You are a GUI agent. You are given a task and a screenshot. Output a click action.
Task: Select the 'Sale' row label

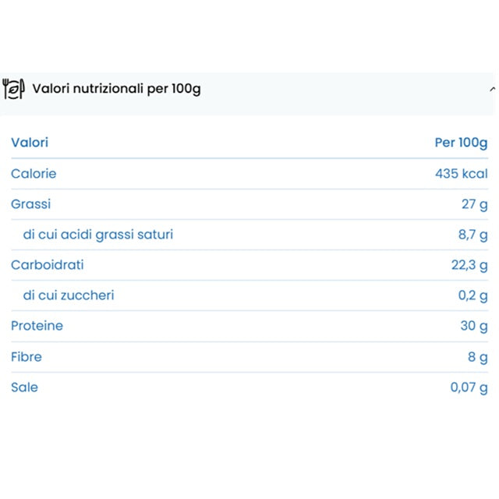click(24, 388)
